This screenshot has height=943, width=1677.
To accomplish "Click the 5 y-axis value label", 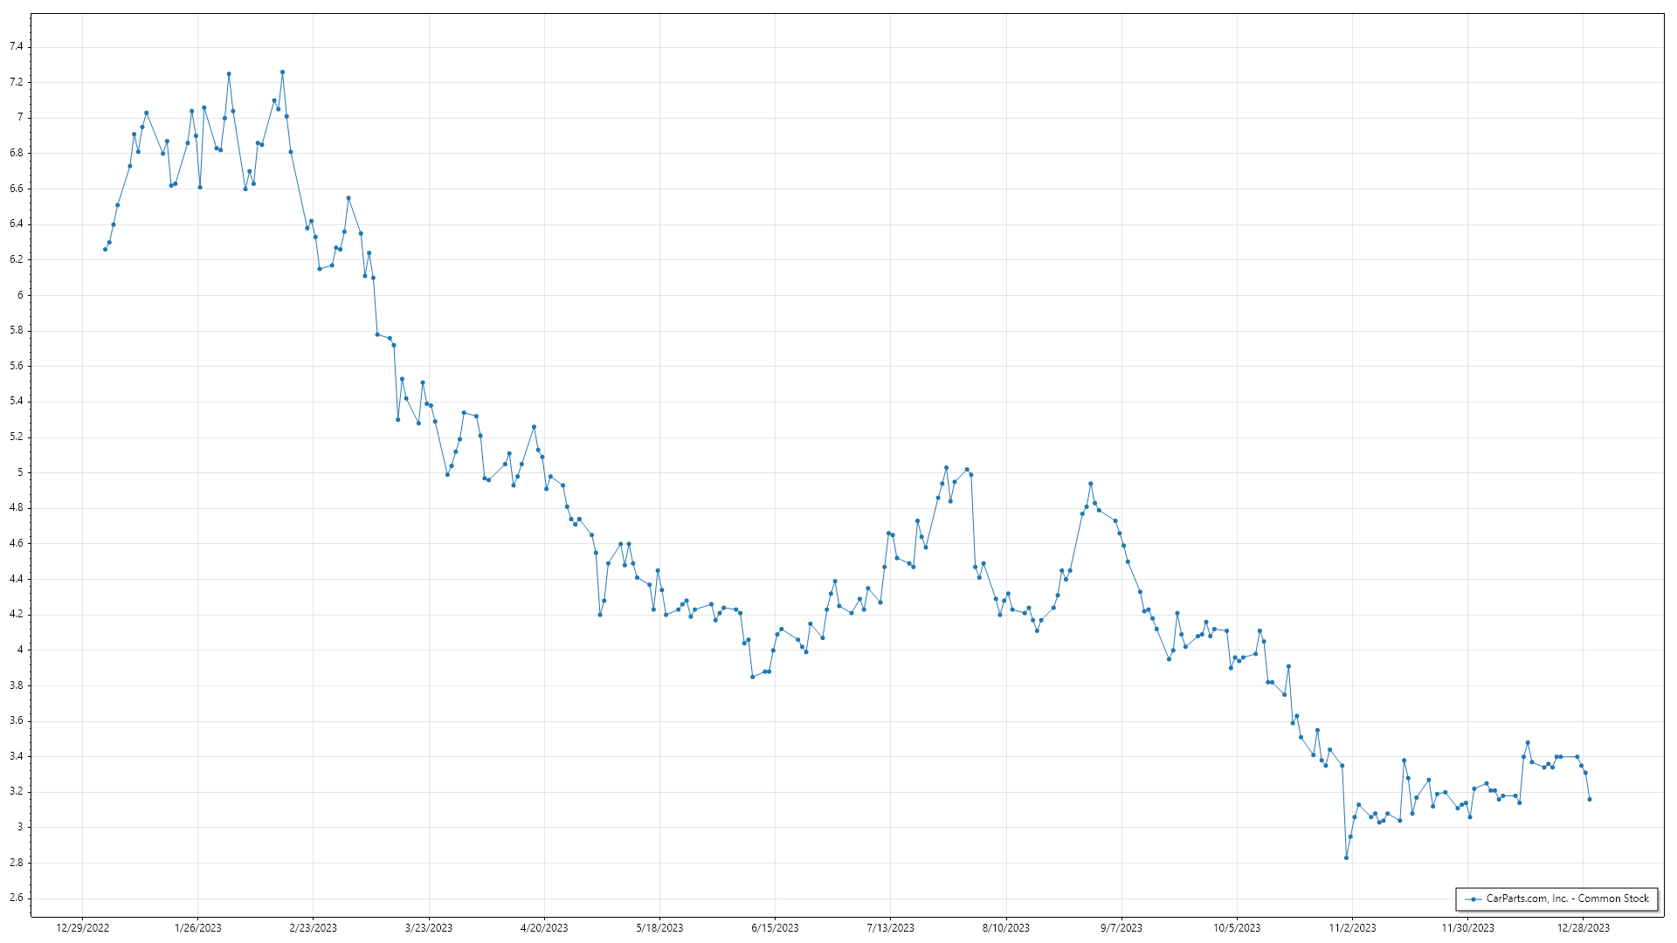I will (x=20, y=472).
